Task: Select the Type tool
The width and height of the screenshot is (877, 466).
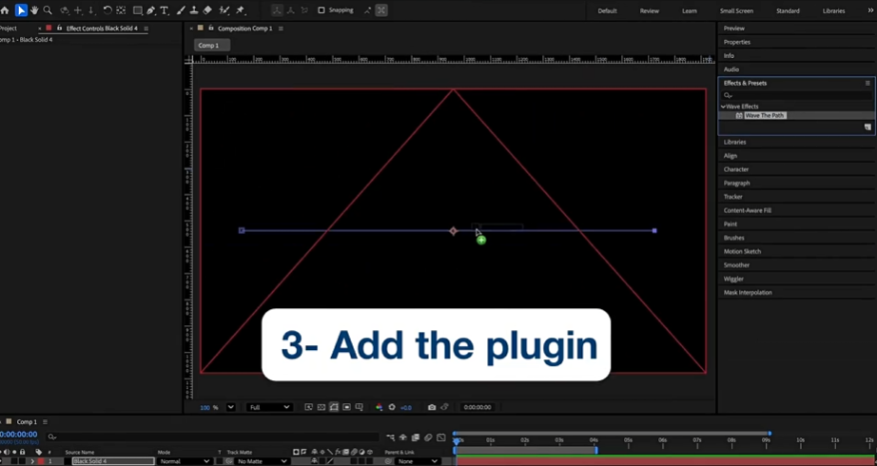Action: tap(165, 10)
